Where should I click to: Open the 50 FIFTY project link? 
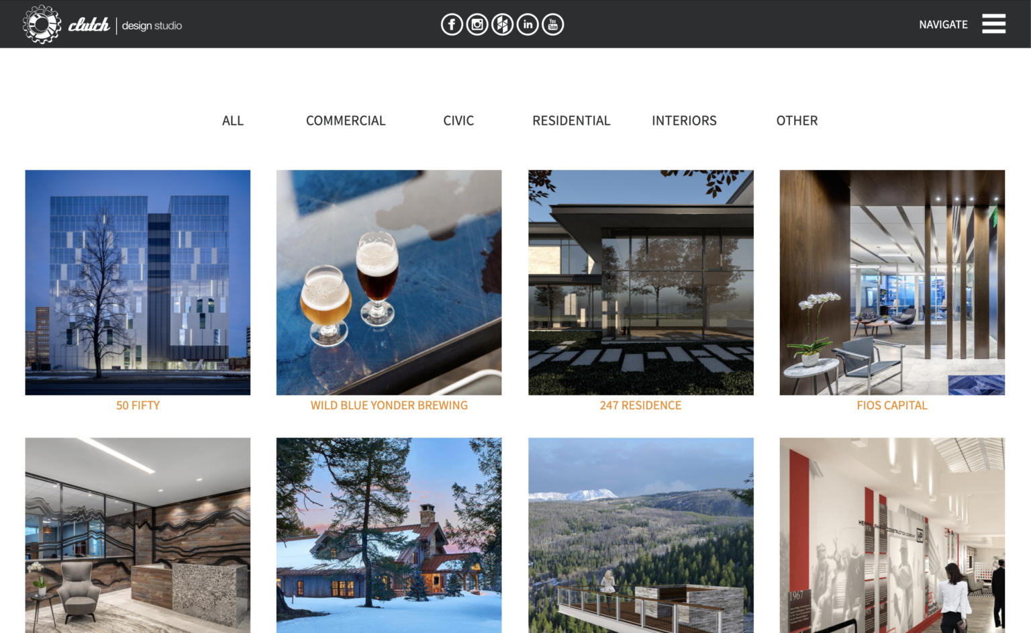click(138, 405)
